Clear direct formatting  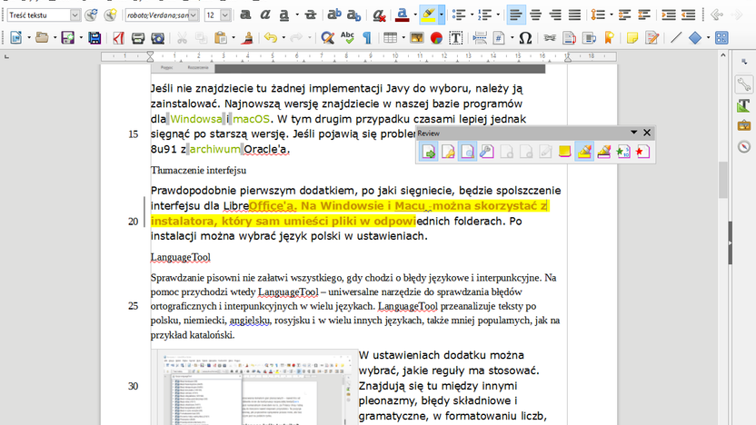pyautogui.click(x=380, y=15)
